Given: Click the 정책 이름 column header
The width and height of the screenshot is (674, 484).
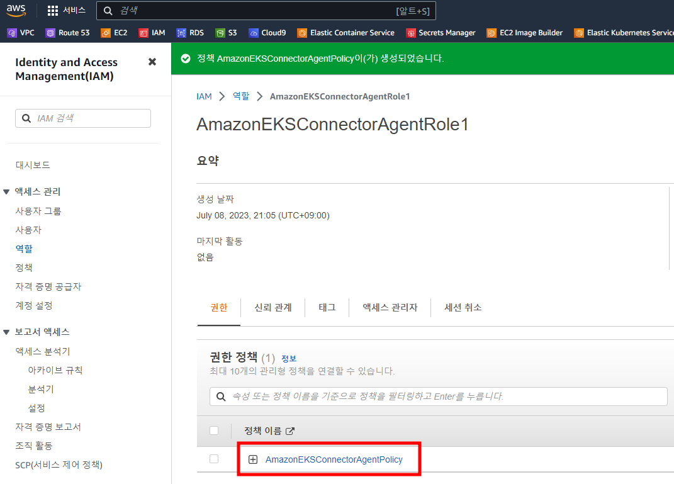Looking at the screenshot, I should point(262,431).
